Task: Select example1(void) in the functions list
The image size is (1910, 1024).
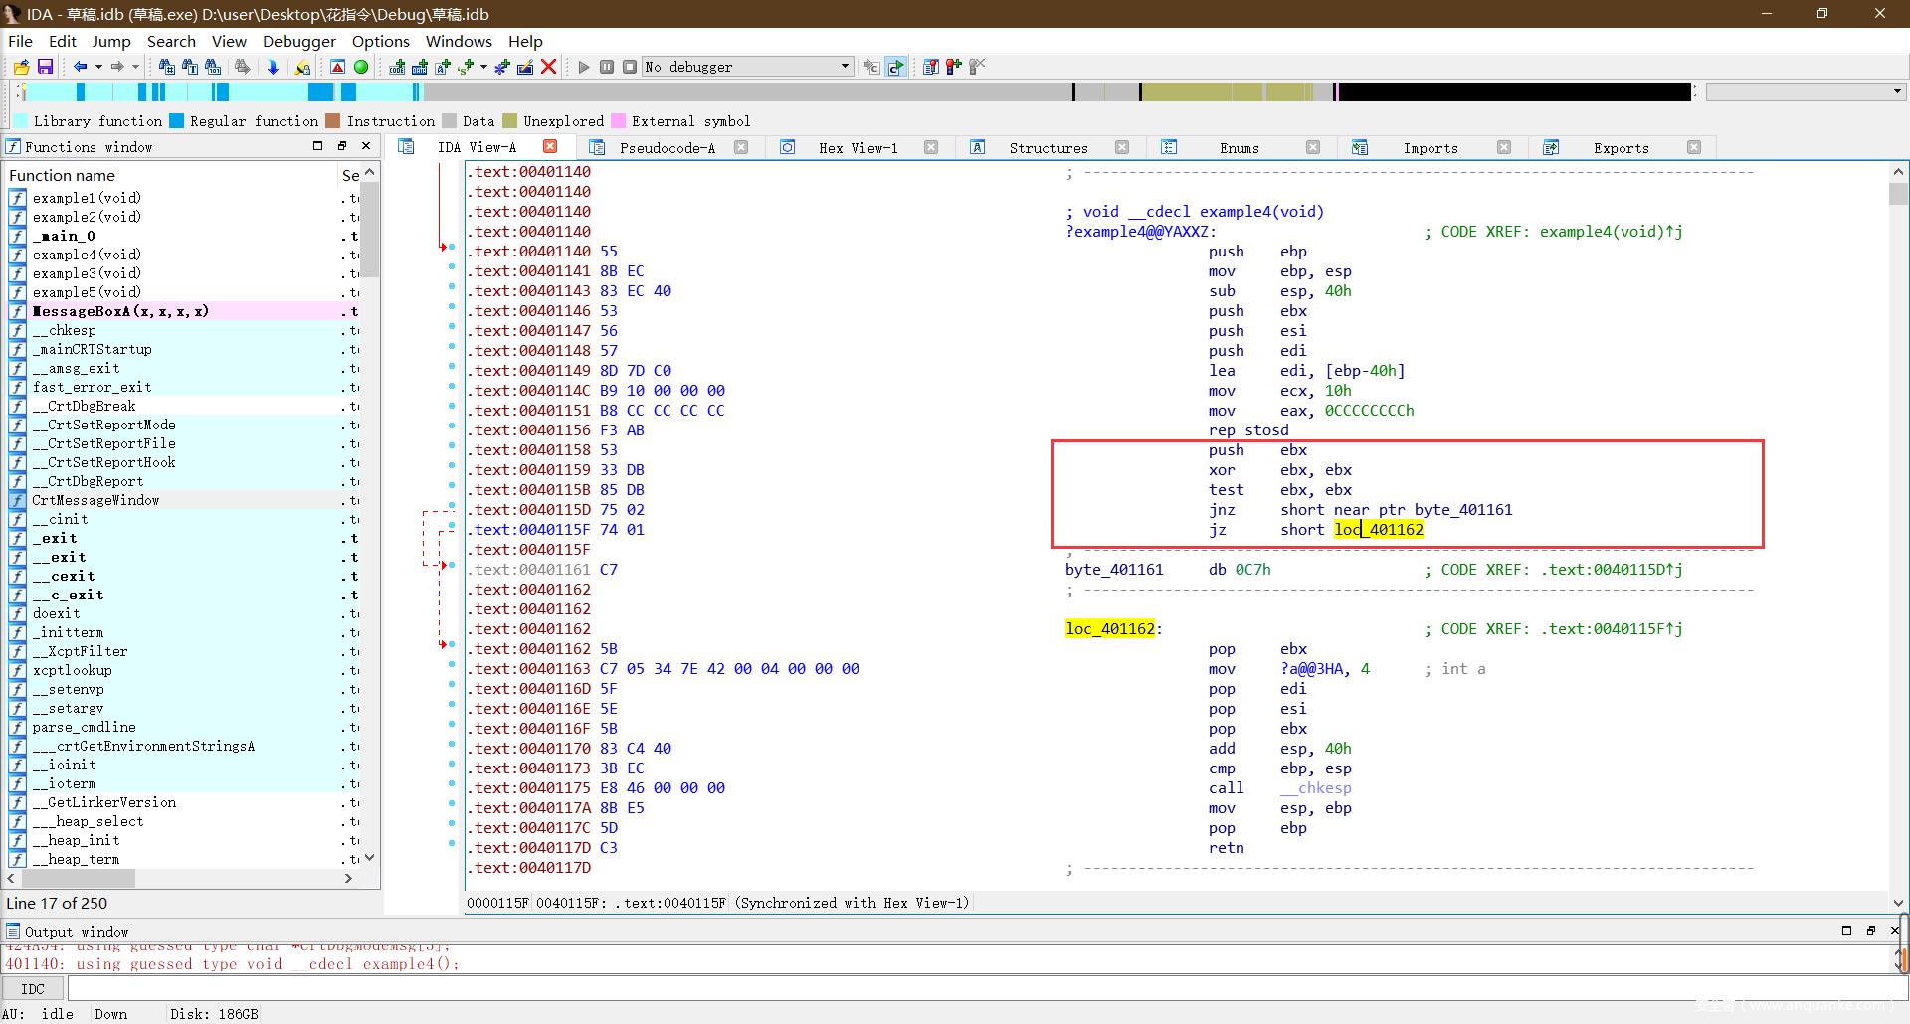Action: pyautogui.click(x=87, y=198)
